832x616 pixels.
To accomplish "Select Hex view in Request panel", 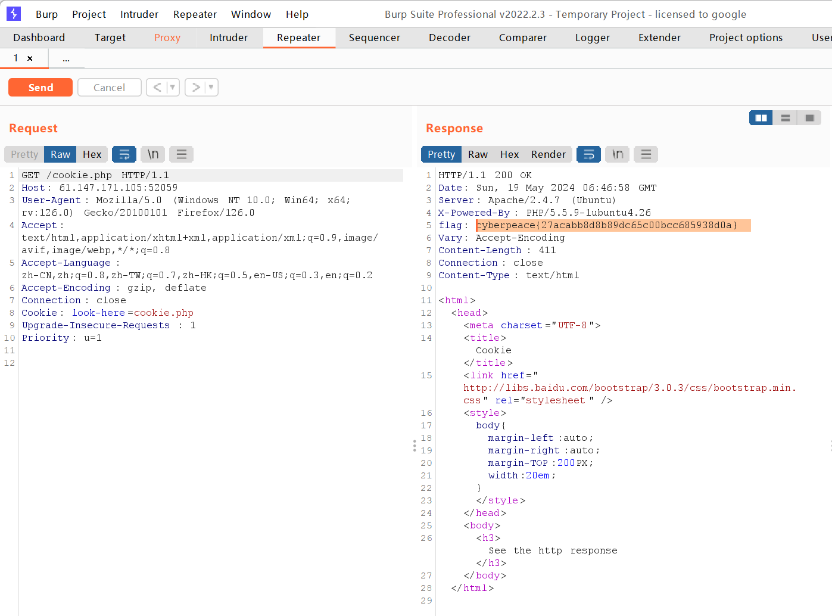I will (x=92, y=154).
